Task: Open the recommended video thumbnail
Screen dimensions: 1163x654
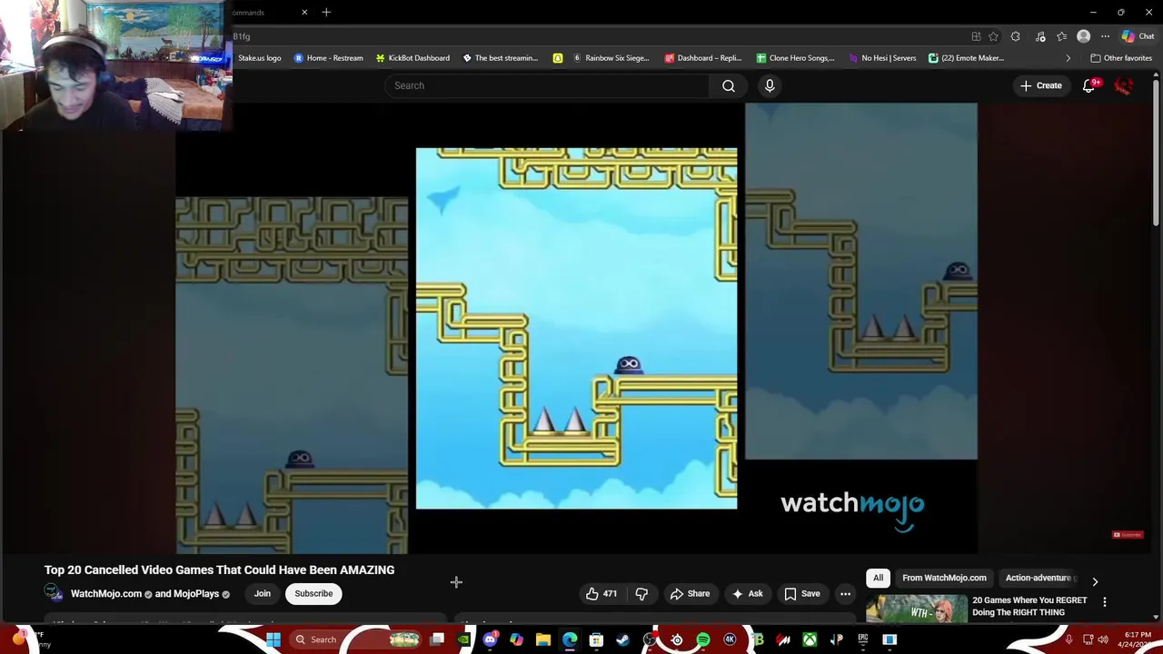Action: [916, 609]
